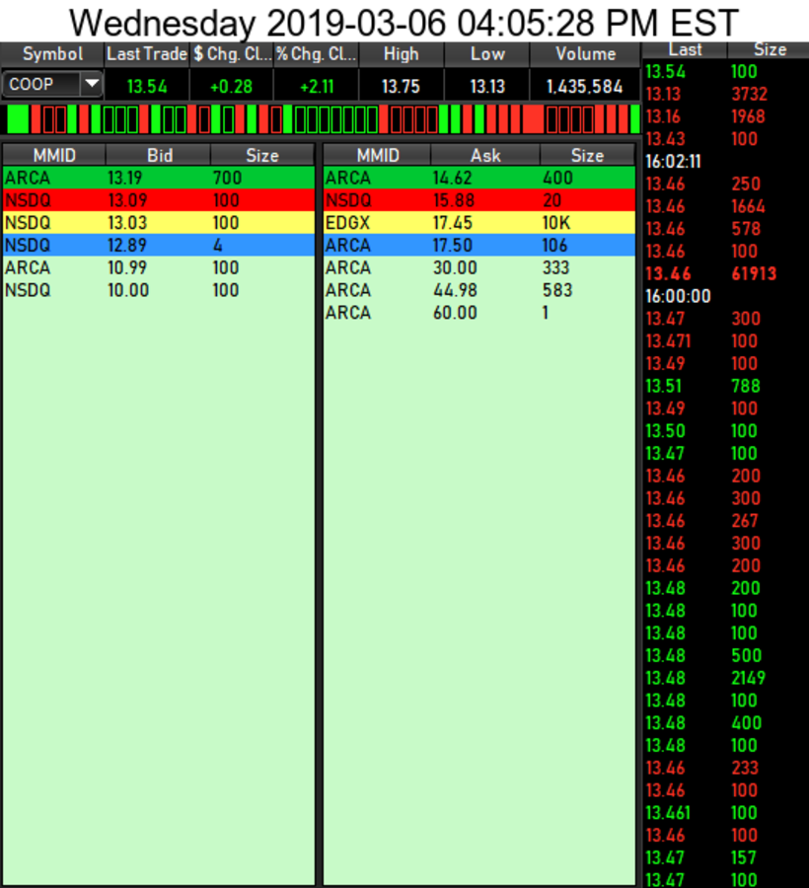
Task: Click the 13.46 print sized 1664
Action: pyautogui.click(x=726, y=207)
